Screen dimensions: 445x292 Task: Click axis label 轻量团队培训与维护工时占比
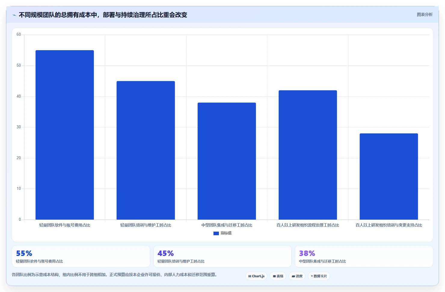(146, 225)
